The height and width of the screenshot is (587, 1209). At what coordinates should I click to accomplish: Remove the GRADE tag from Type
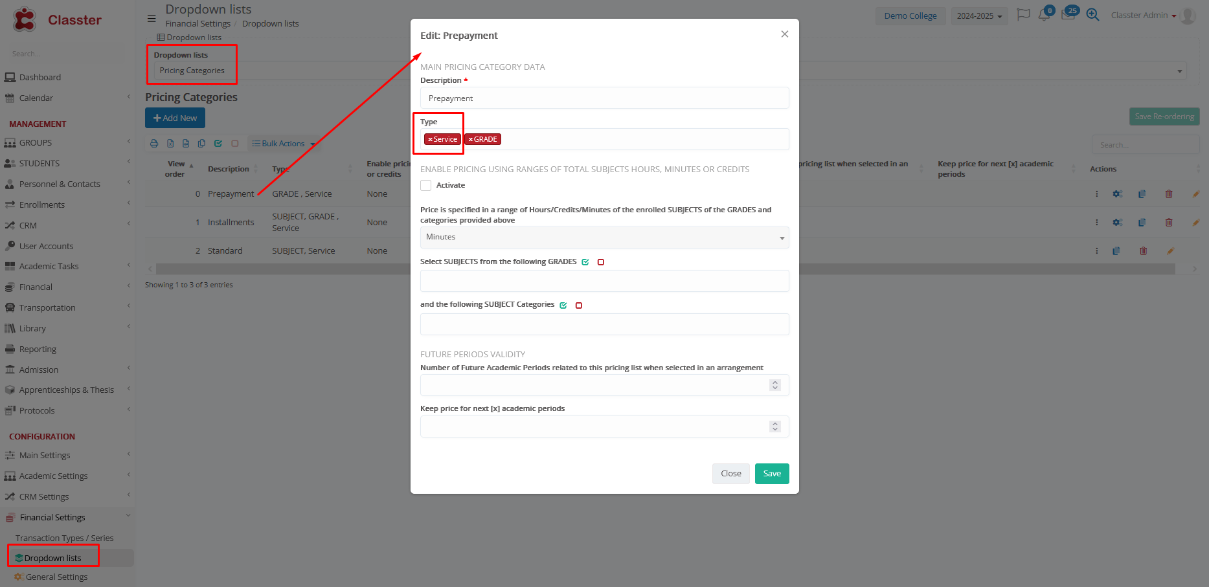click(x=471, y=140)
